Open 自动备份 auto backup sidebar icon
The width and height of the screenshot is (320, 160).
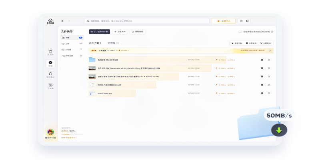click(50, 74)
